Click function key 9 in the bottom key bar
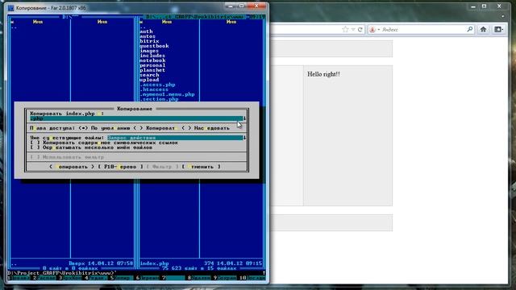Screen dimensions: 516x290 point(225,278)
